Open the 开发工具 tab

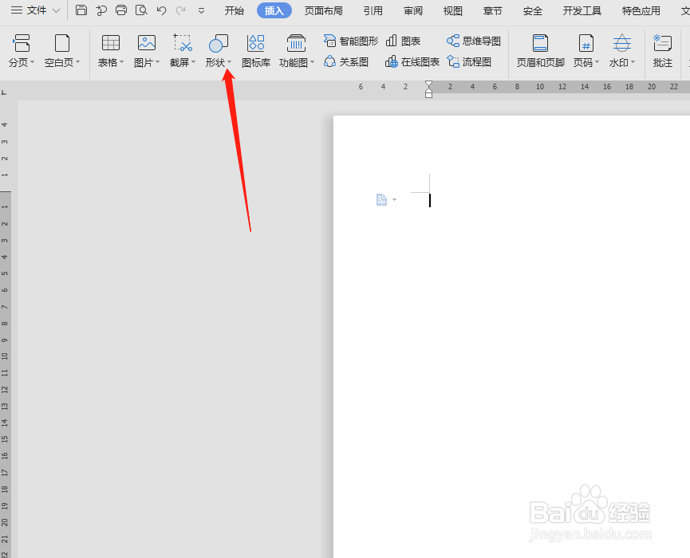[582, 10]
